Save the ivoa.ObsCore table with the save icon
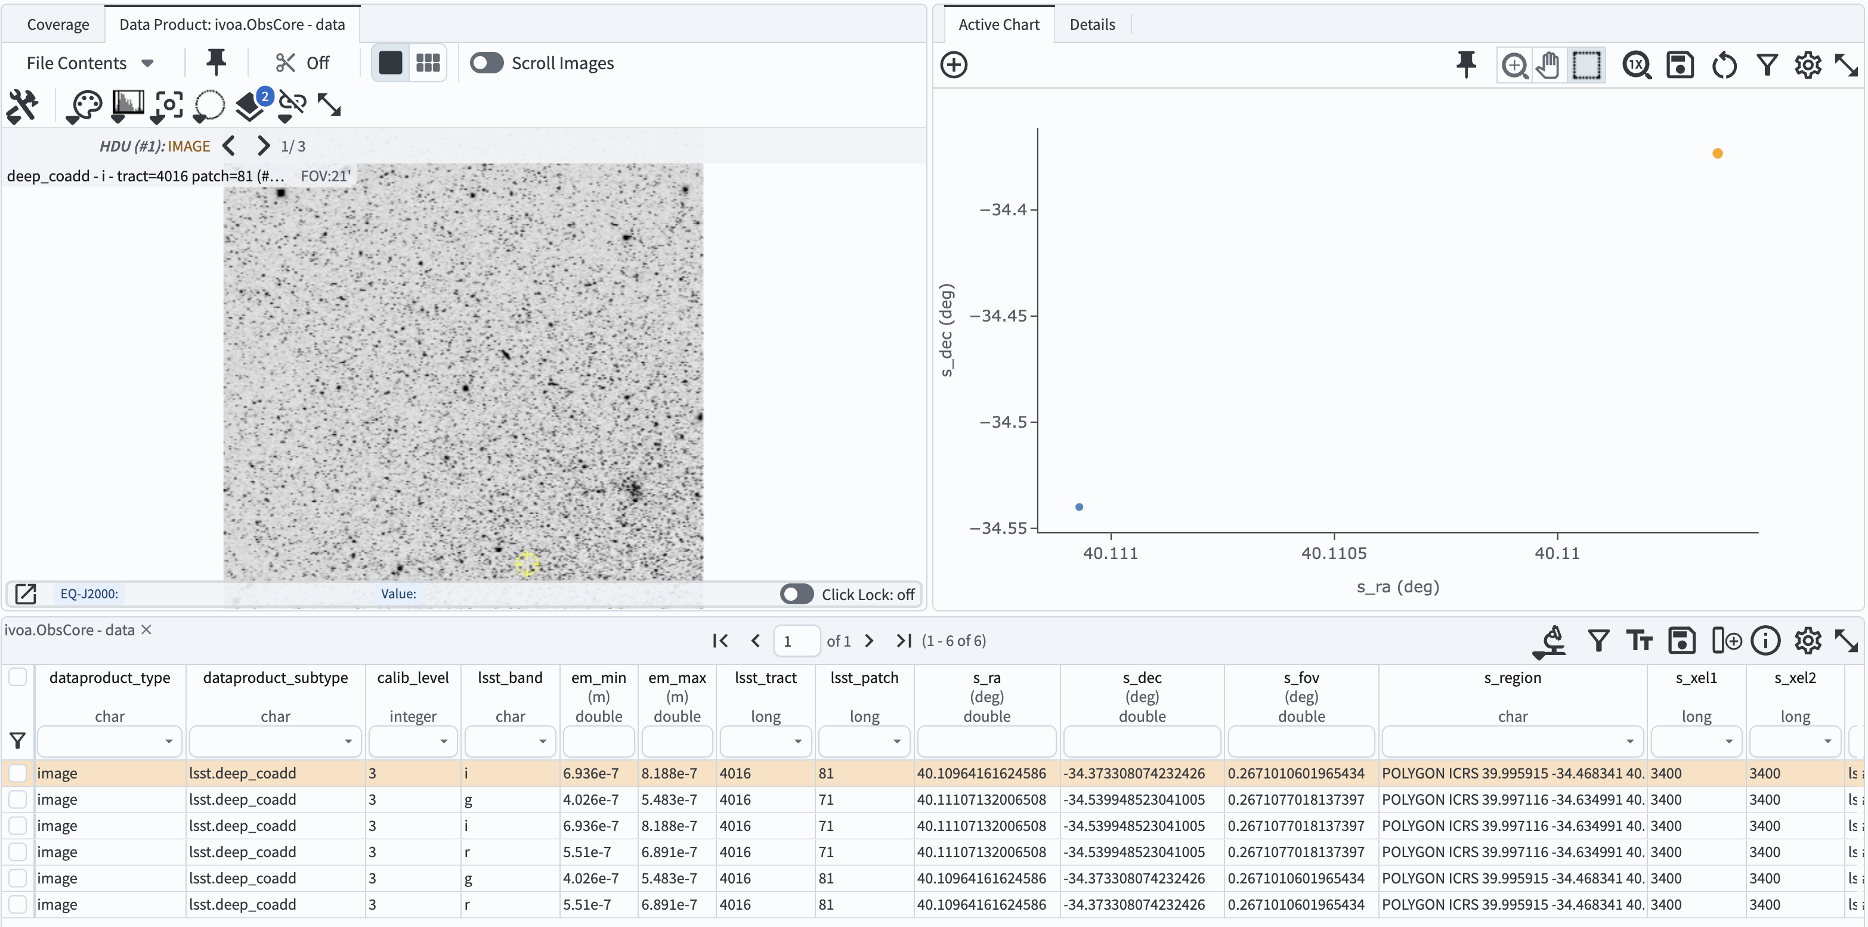The image size is (1868, 927). 1683,641
